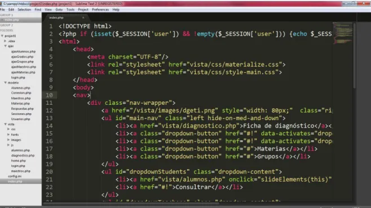The height and width of the screenshot is (208, 371).
Task: Open Materias.php in sidebar
Action: click(x=20, y=103)
